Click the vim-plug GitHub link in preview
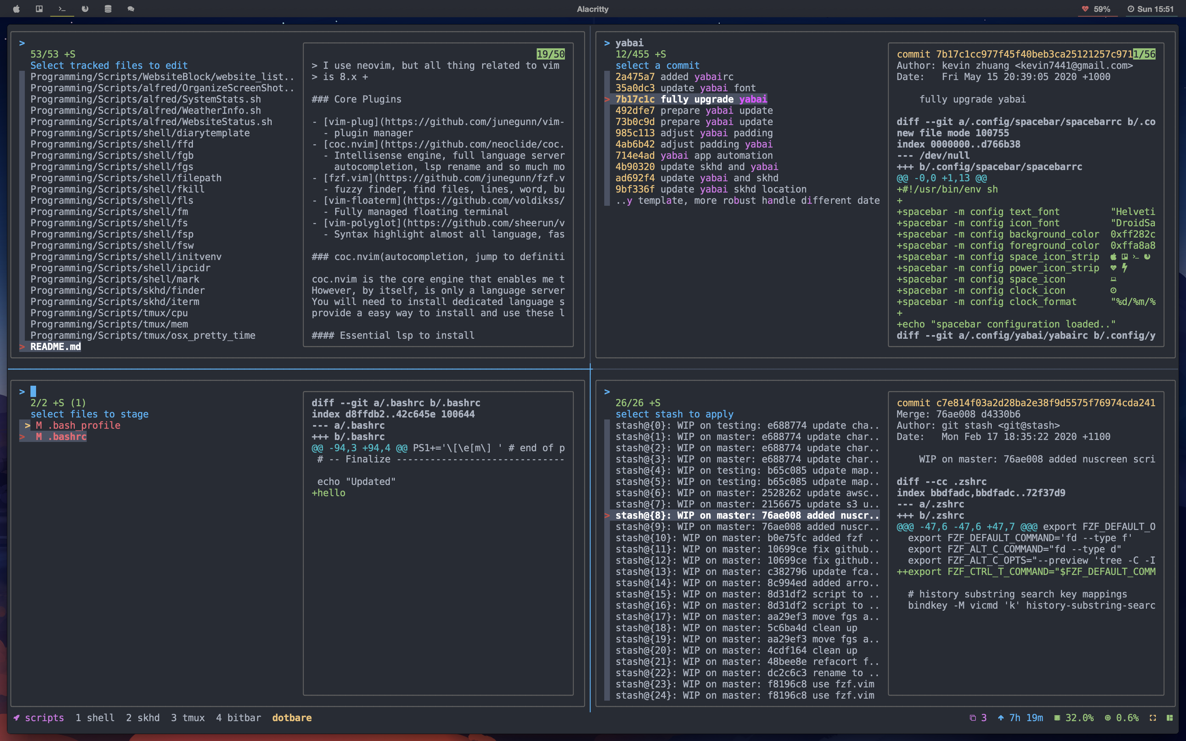 pyautogui.click(x=443, y=121)
